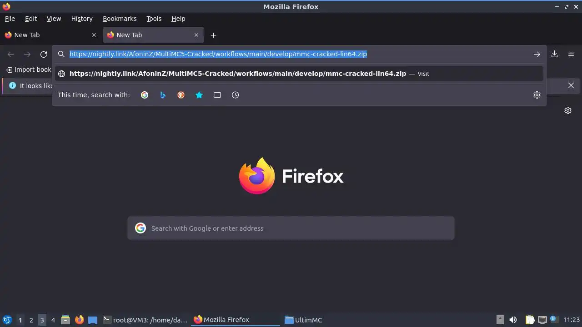Open new tab page personalize gear

568,110
